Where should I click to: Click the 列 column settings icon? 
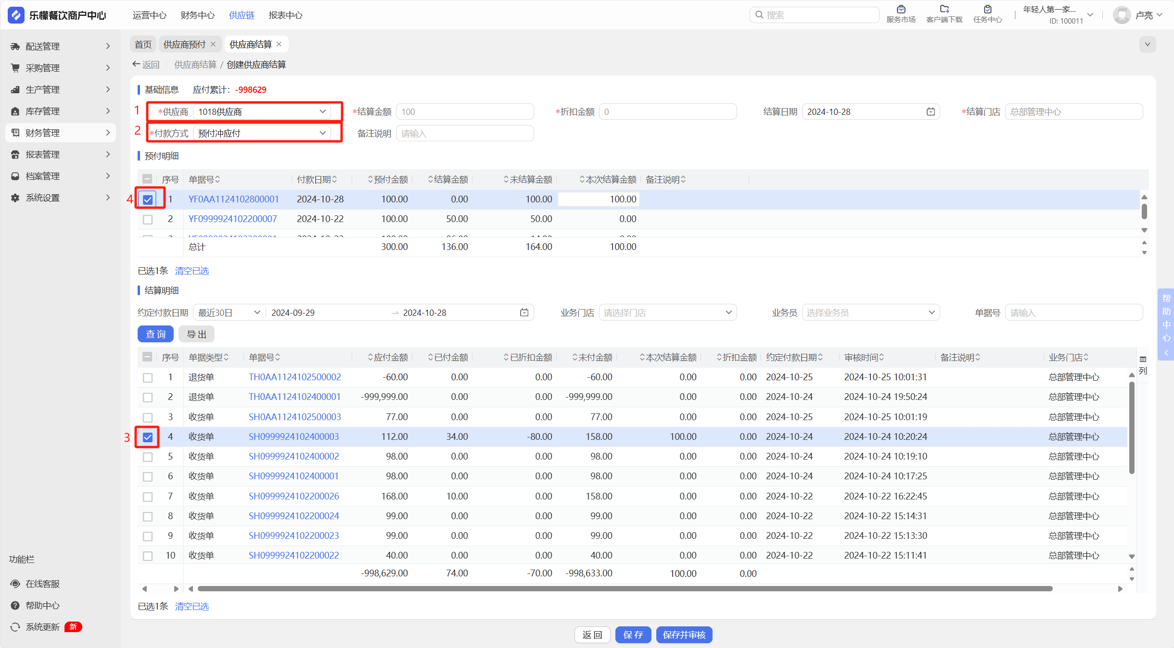(1143, 360)
